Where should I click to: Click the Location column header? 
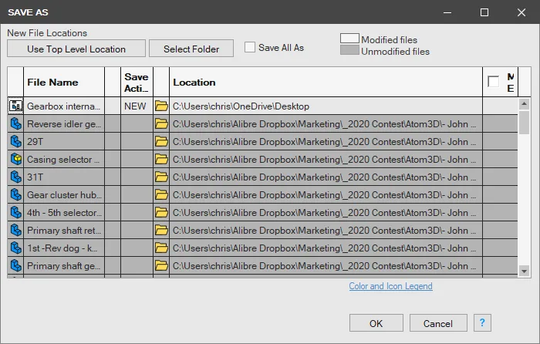pos(326,82)
